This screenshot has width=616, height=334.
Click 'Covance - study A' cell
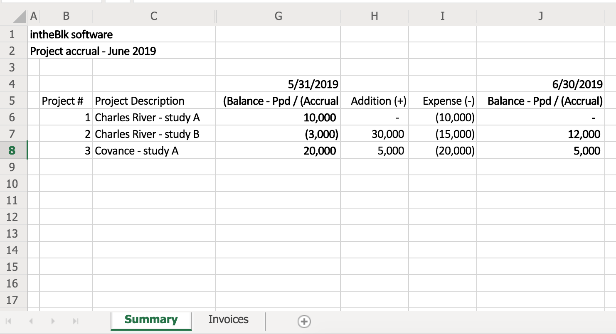tap(154, 150)
